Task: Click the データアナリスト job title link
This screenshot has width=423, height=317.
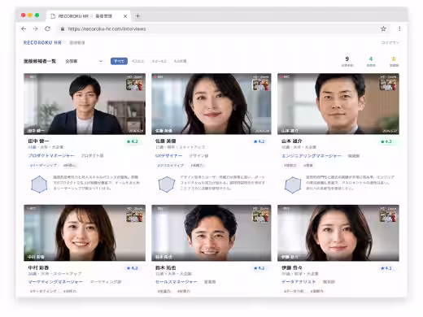Action: (x=299, y=282)
